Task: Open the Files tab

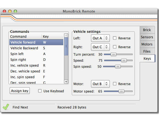Action: pyautogui.click(x=147, y=51)
